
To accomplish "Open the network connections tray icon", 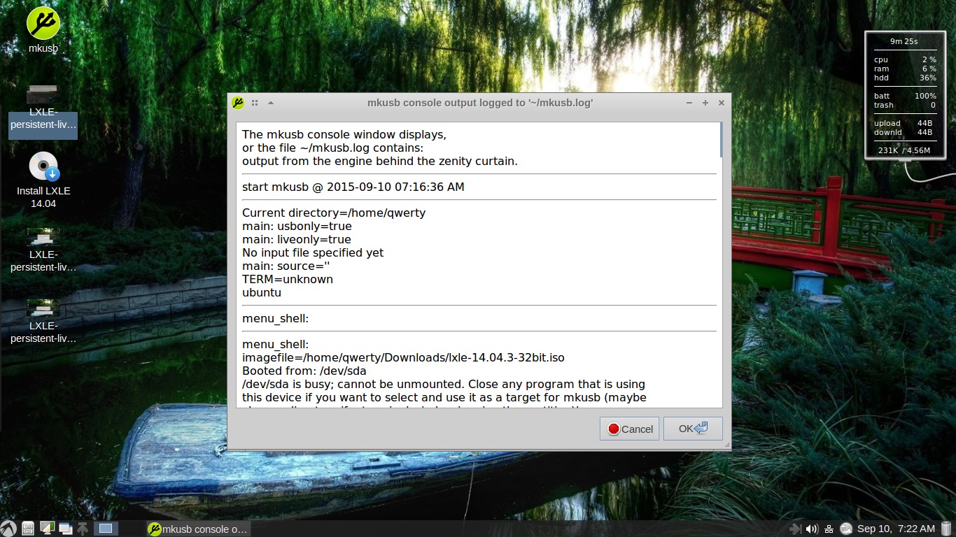I will click(x=829, y=529).
